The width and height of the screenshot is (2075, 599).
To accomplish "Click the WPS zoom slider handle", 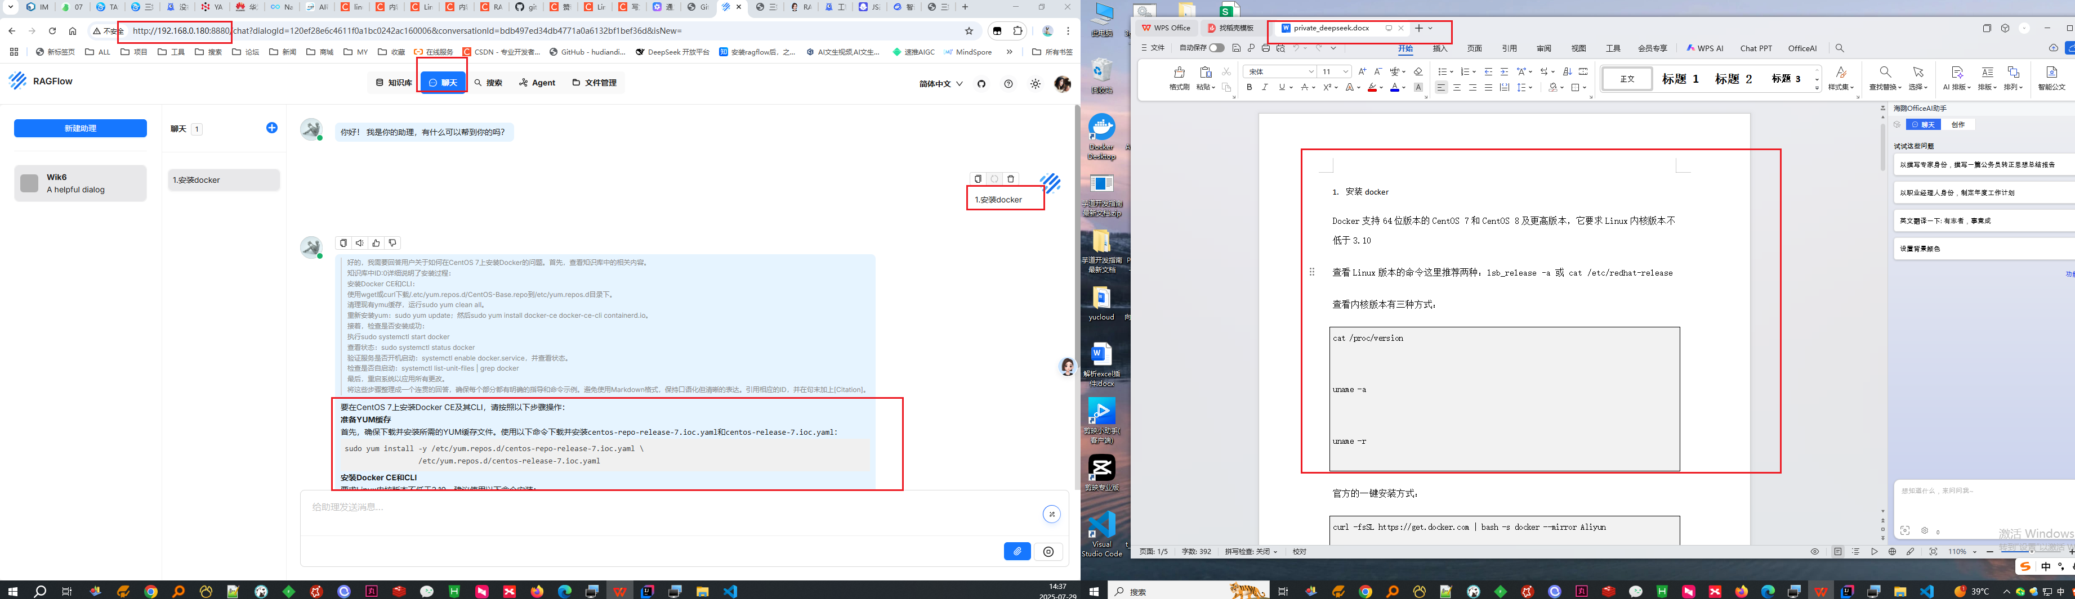I will (2032, 552).
